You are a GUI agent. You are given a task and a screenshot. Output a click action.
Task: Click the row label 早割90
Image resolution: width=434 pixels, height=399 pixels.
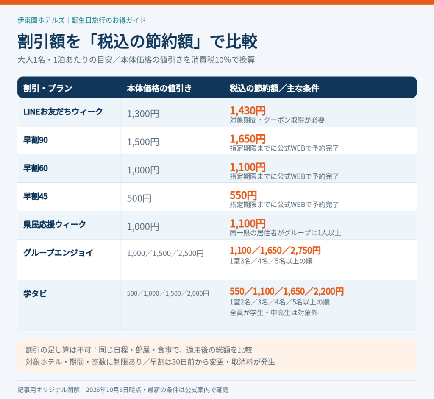[x=36, y=140]
